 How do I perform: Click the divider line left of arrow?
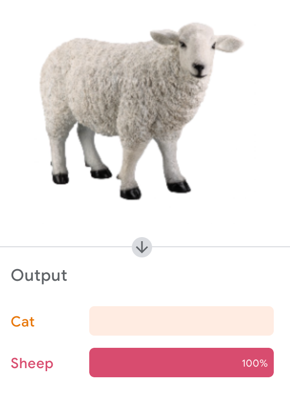coord(66,247)
